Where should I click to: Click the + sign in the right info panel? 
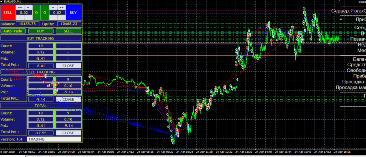click(x=341, y=20)
